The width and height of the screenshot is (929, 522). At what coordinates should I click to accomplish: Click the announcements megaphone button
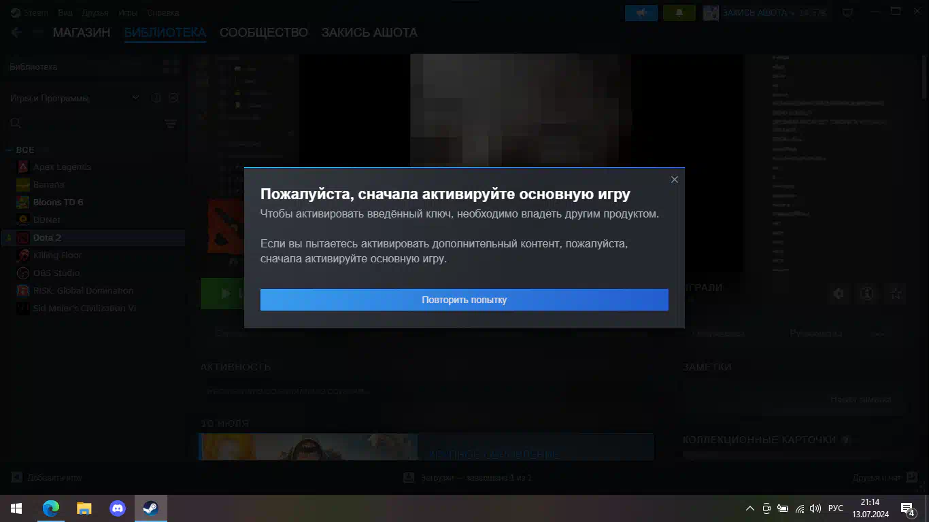point(641,13)
